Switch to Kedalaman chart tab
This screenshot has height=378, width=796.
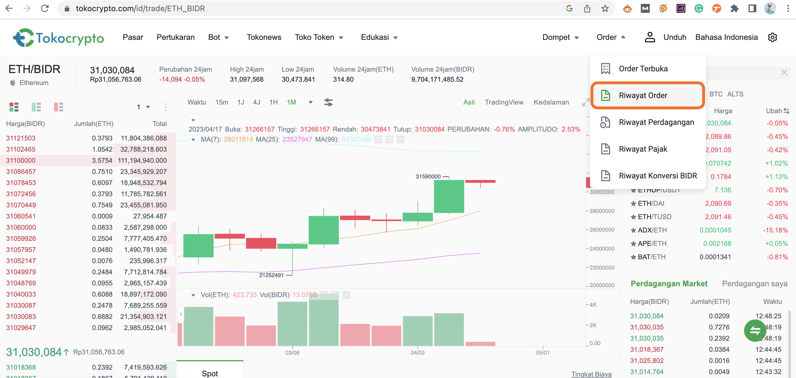click(551, 102)
